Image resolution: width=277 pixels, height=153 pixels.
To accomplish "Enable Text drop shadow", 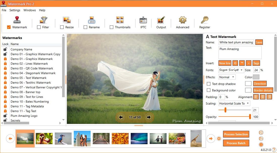I will (x=209, y=84).
